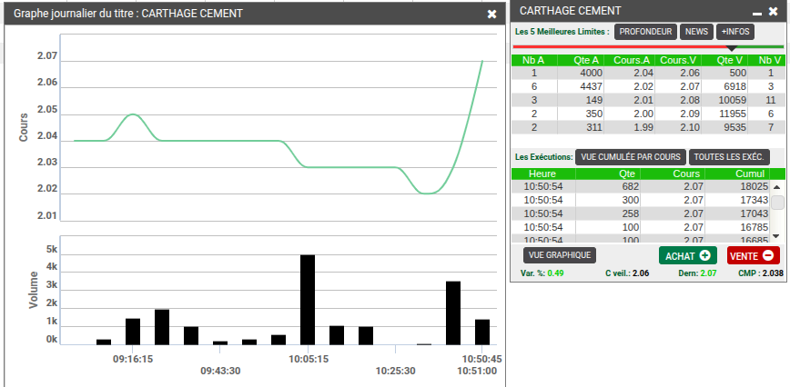
Task: Open the PROFONDEUR market depth view
Action: pyautogui.click(x=645, y=32)
